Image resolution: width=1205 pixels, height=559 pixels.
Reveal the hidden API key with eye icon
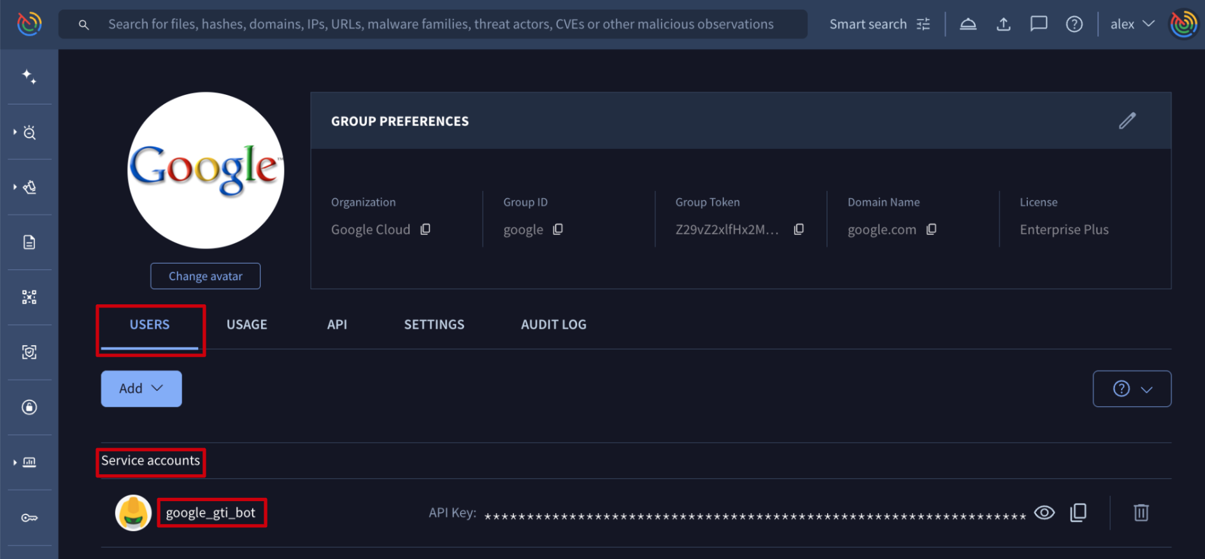coord(1045,513)
